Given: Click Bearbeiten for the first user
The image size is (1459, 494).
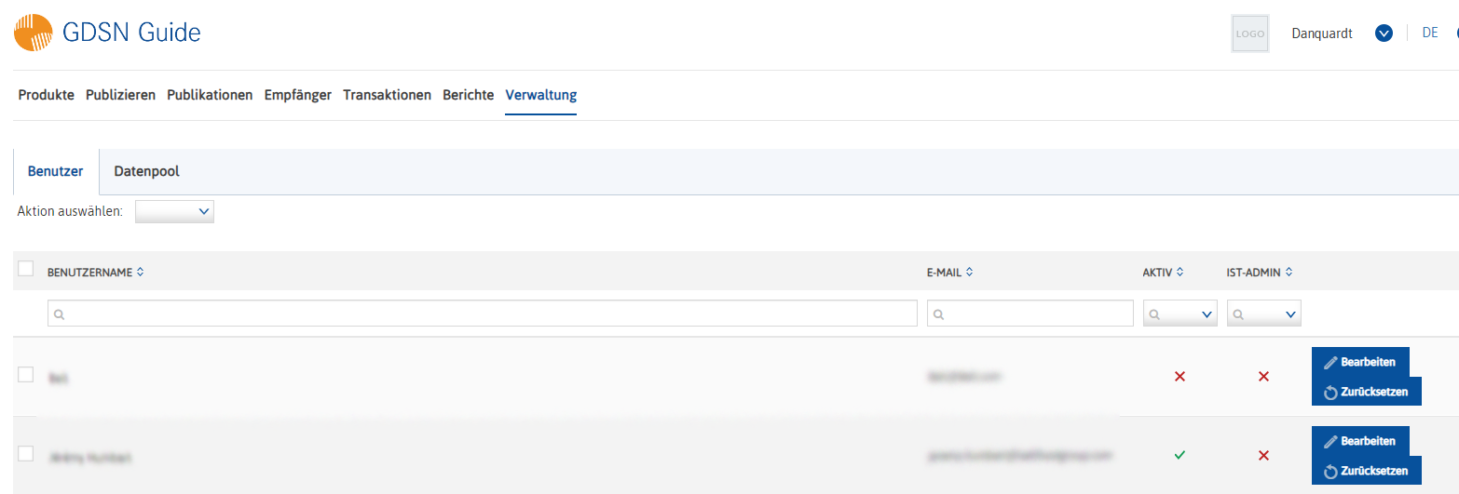Looking at the screenshot, I should tap(1360, 362).
